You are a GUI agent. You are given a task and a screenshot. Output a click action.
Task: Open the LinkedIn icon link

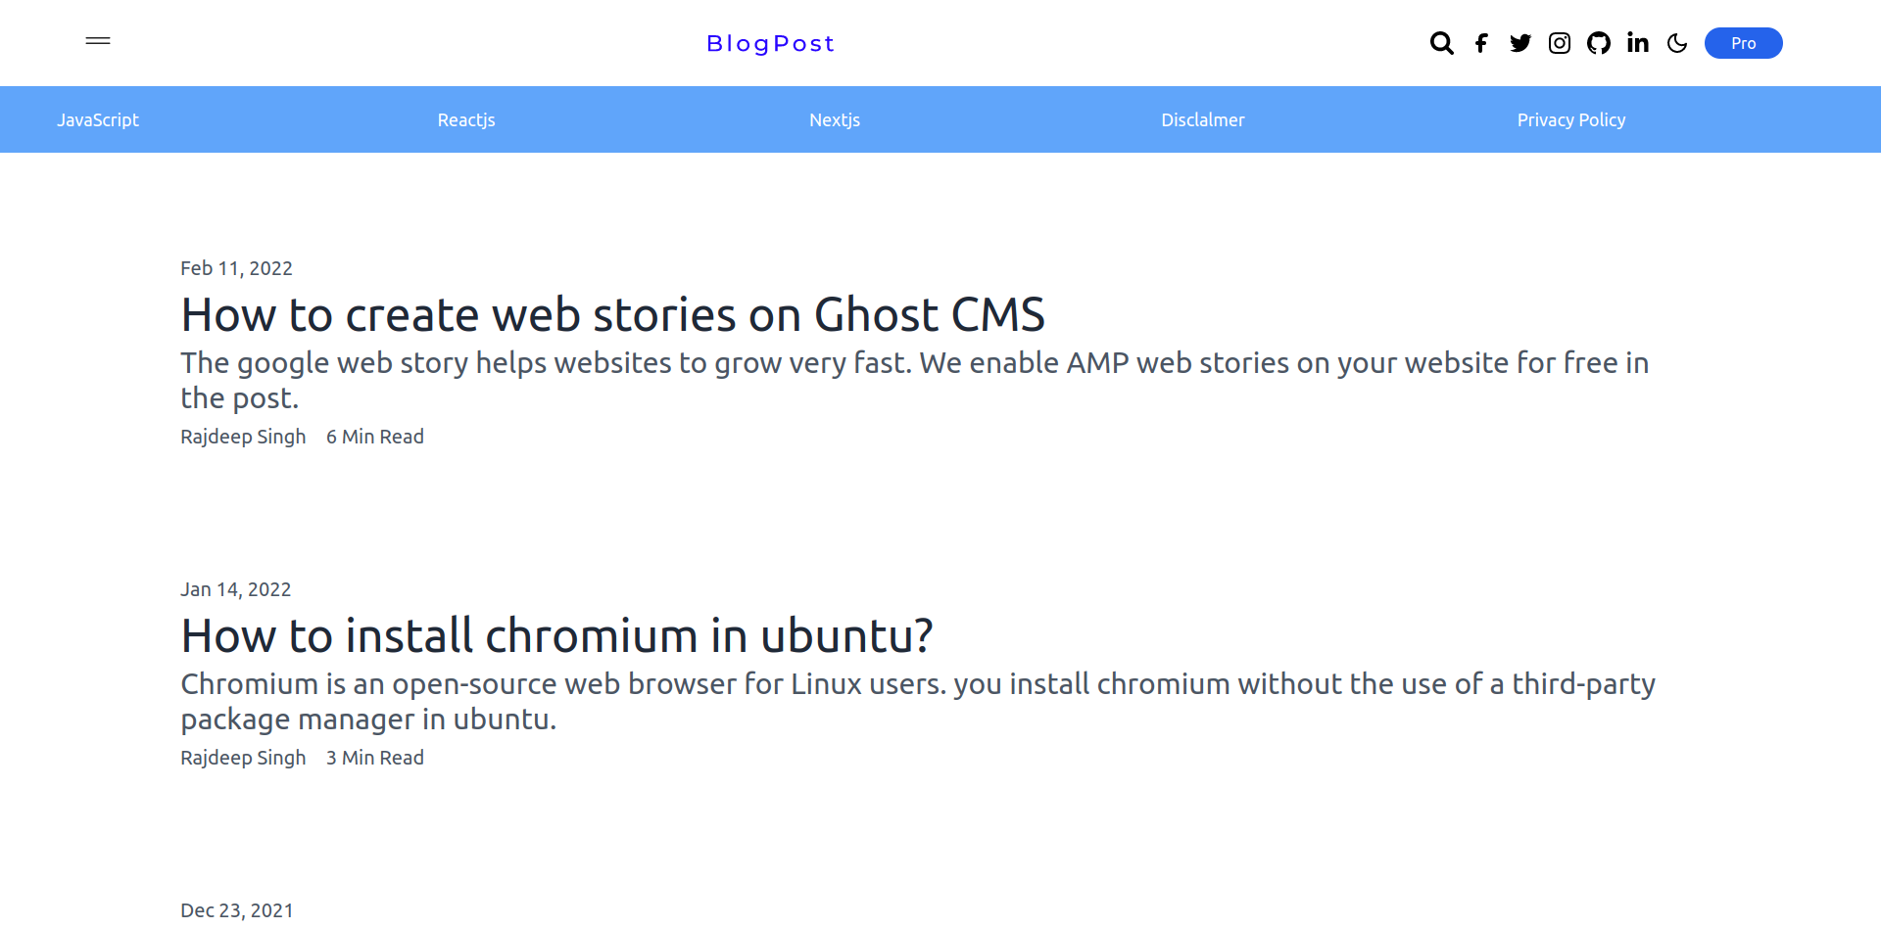pos(1638,42)
